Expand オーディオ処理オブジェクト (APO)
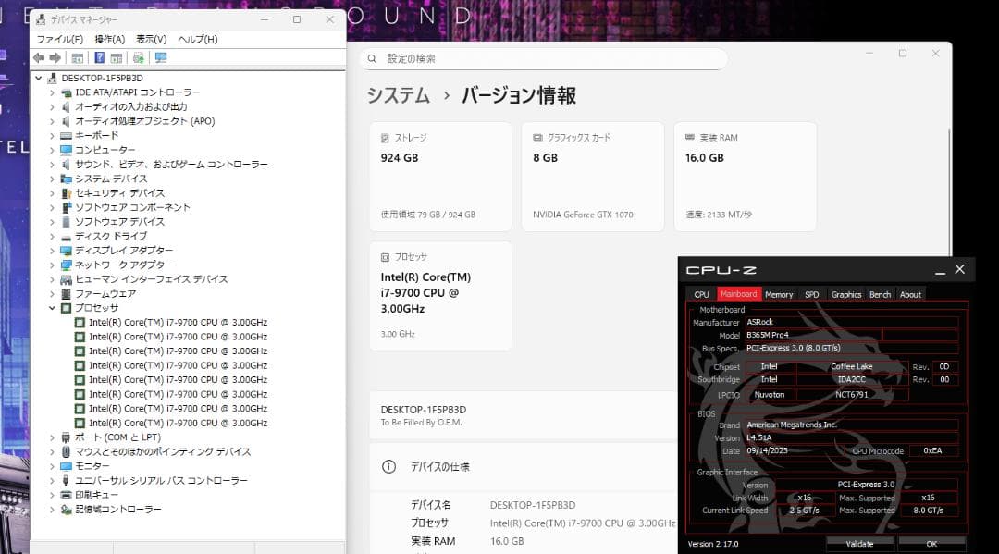The height and width of the screenshot is (554, 999). (x=52, y=121)
